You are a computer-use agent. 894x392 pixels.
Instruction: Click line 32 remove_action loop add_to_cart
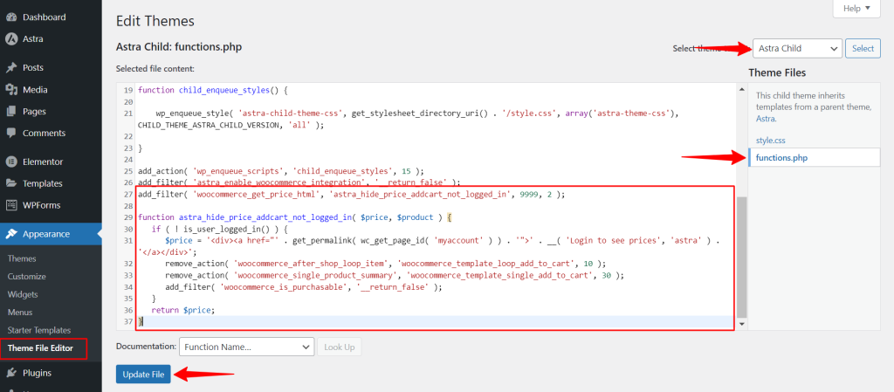[385, 264]
